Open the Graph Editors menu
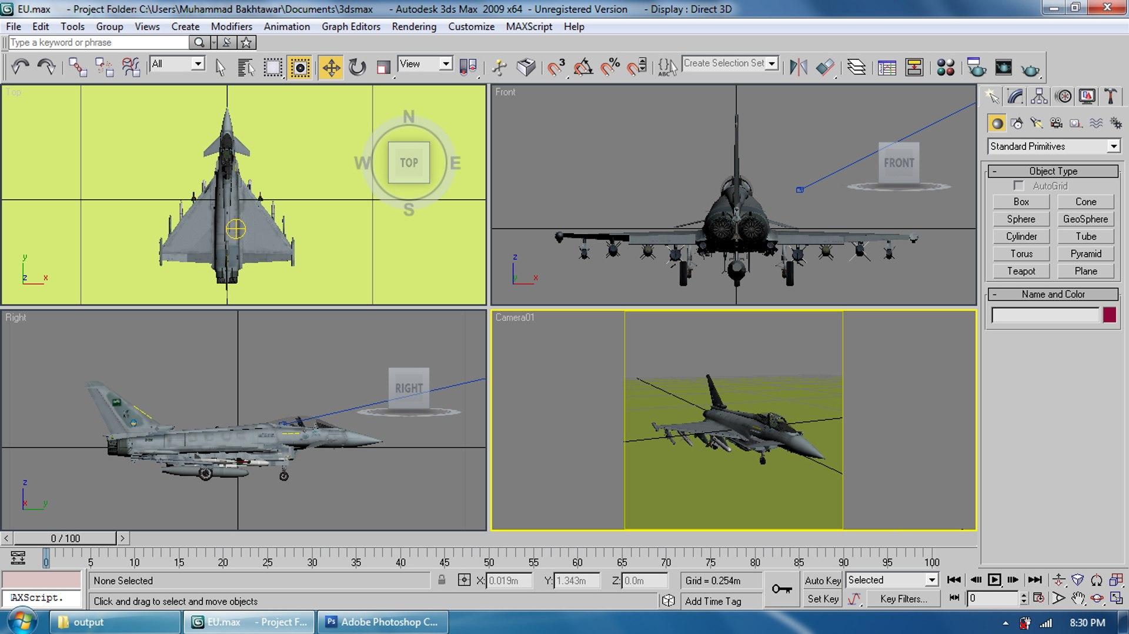The image size is (1129, 634). [350, 26]
